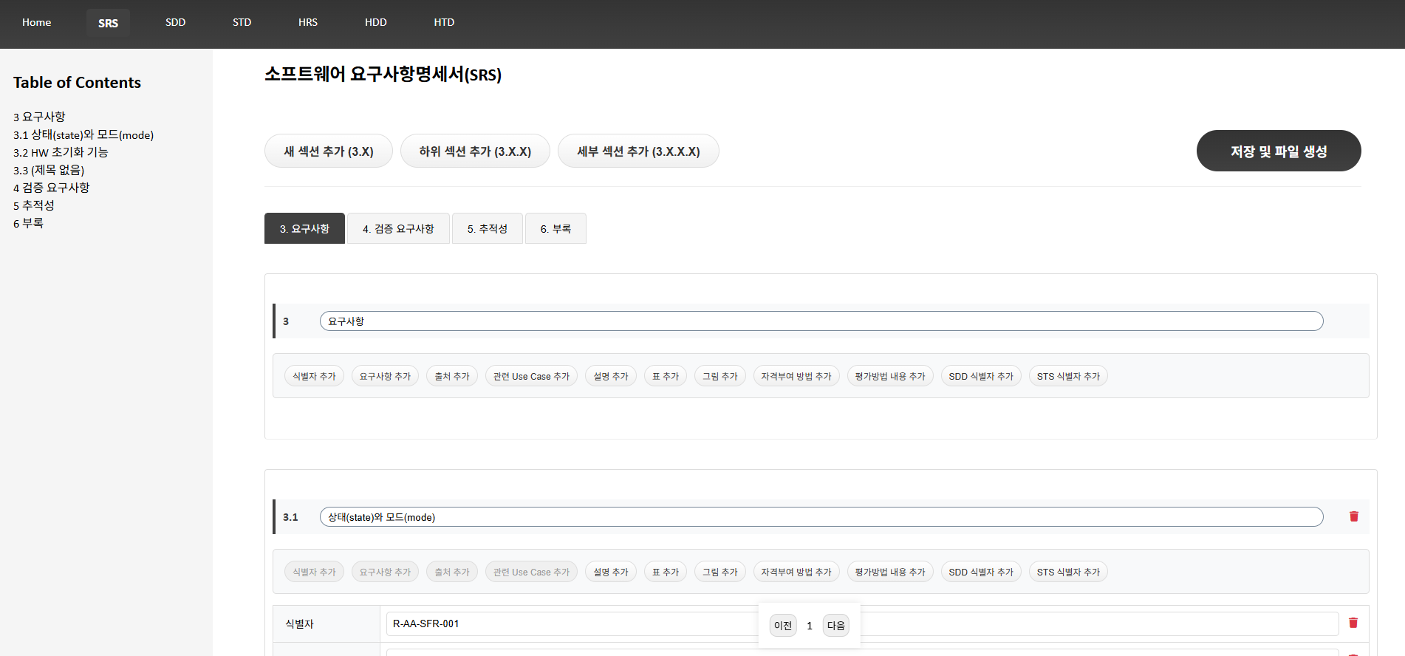1405x656 pixels.
Task: Open the Home navigation item
Action: click(x=36, y=22)
